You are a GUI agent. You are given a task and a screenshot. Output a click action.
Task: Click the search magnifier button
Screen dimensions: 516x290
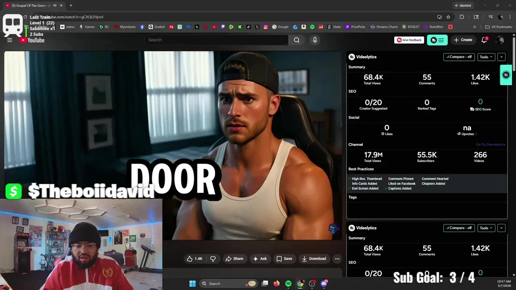pyautogui.click(x=297, y=40)
